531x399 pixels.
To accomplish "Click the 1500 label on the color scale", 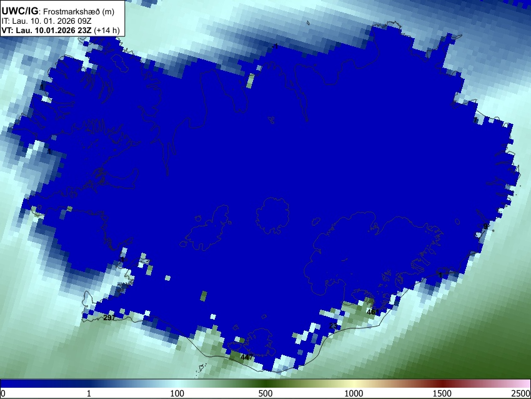I will (442, 393).
